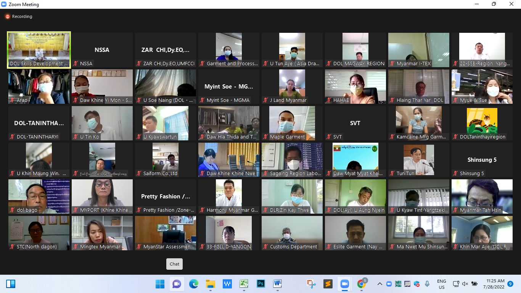521x293 pixels.
Task: Click the Zoom icon in the system tray
Action: 389,284
